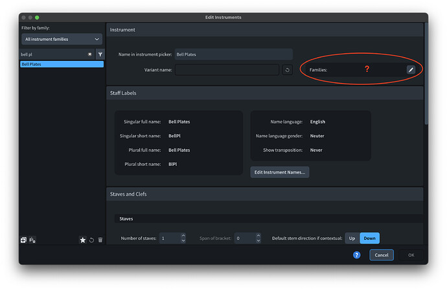Click the vertical scrollbar of the dialog
447x289 pixels.
point(426,73)
